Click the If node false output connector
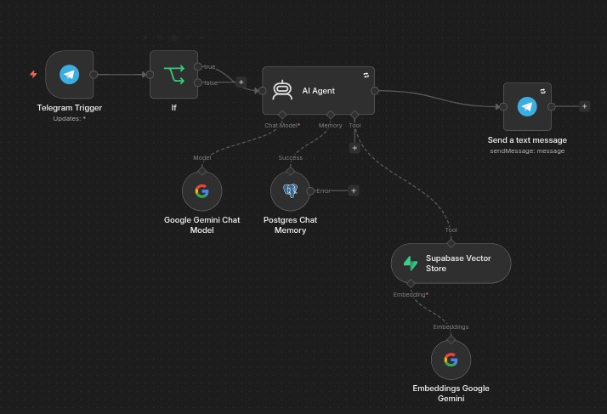The image size is (607, 414). (x=198, y=82)
